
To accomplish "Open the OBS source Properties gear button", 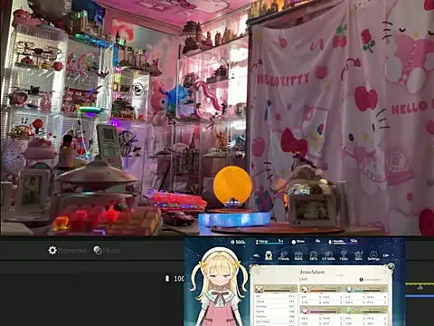I will tap(67, 250).
